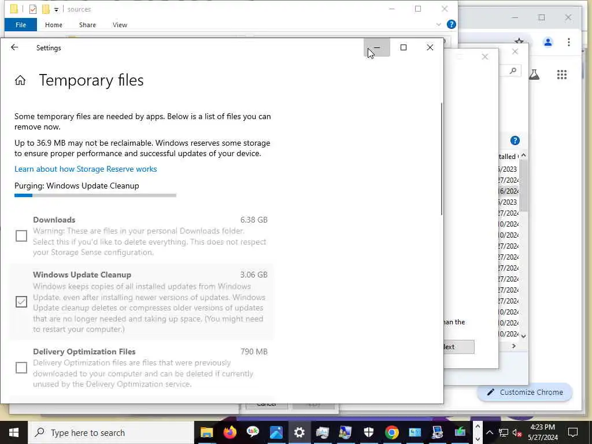Uncheck Windows Update Cleanup checkbox
Viewport: 592px width, 444px height.
pos(21,302)
